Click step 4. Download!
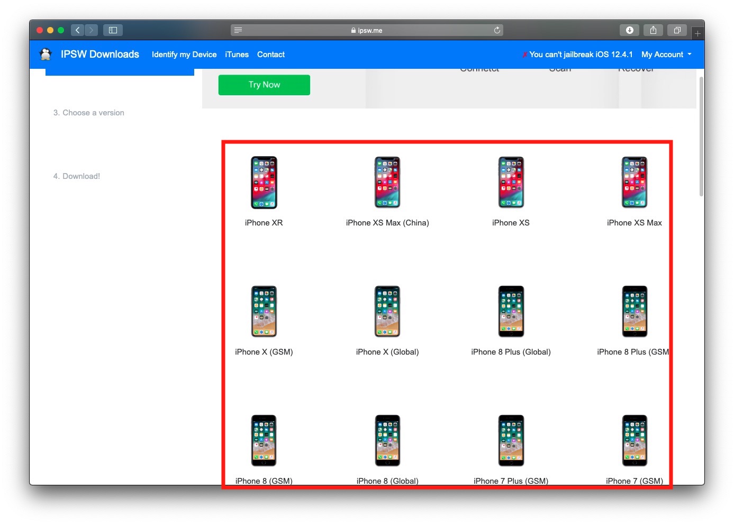 pos(77,176)
